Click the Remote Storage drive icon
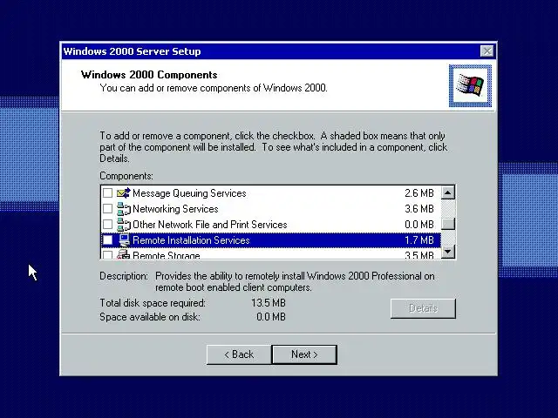Screen dimensions: 558x418 click(124, 253)
